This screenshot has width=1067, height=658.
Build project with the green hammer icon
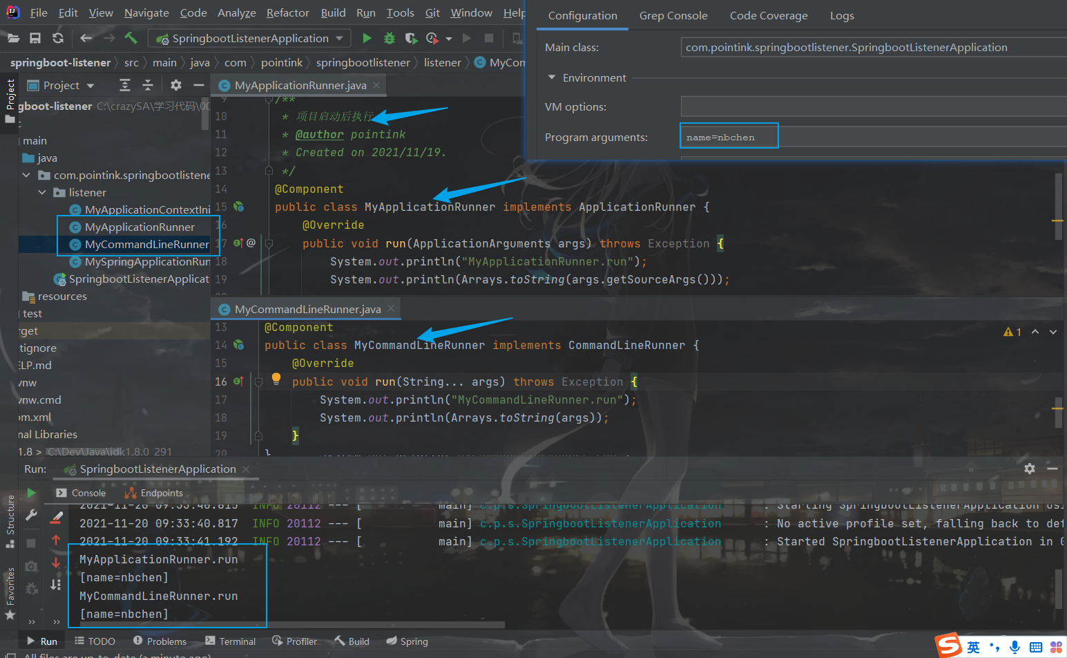pos(131,38)
